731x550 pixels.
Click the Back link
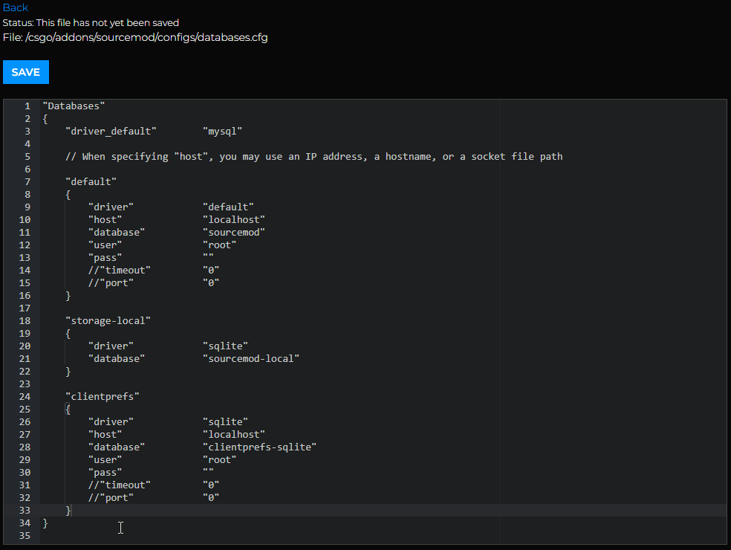[x=15, y=7]
